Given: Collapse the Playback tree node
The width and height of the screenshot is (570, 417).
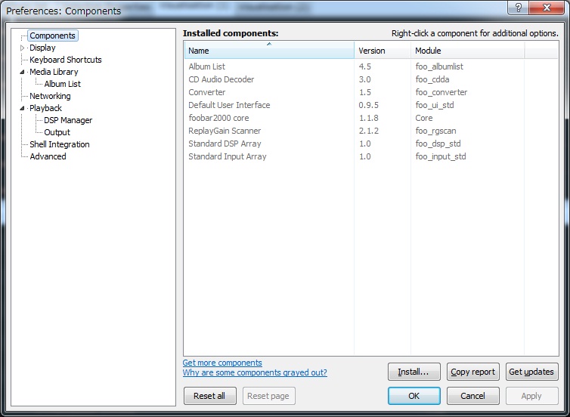Looking at the screenshot, I should click(22, 108).
